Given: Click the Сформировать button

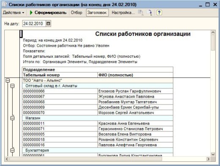Looking at the screenshot, I should (x=48, y=13).
